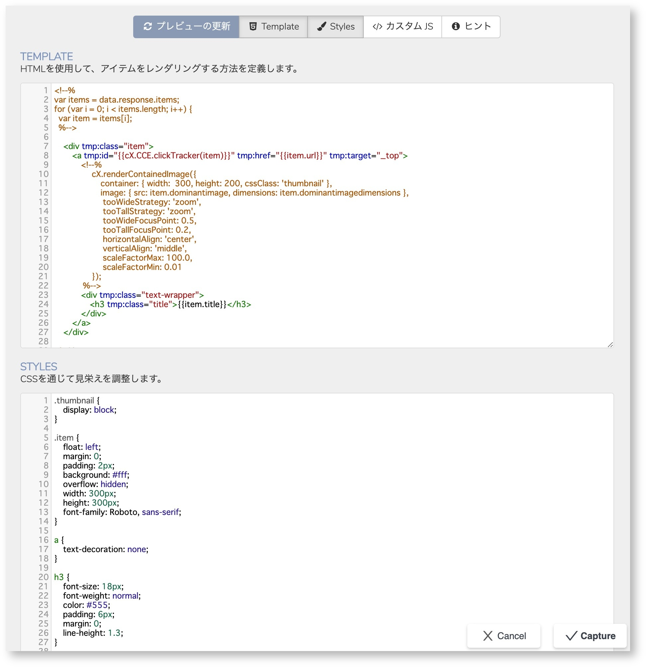Cancel the capture dialog
This screenshot has height=667, width=646.
pos(504,635)
